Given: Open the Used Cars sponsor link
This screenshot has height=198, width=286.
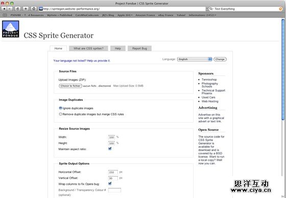Looking at the screenshot, I should point(208,97).
